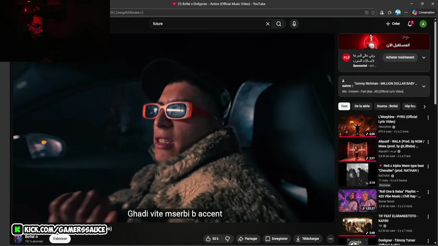The width and height of the screenshot is (438, 246).
Task: Open the NATHAN· channel name
Action: click(x=384, y=176)
